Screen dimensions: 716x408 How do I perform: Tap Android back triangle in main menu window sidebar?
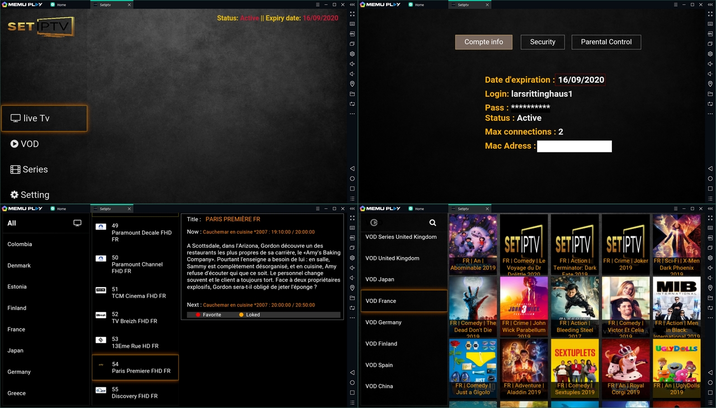(x=352, y=169)
